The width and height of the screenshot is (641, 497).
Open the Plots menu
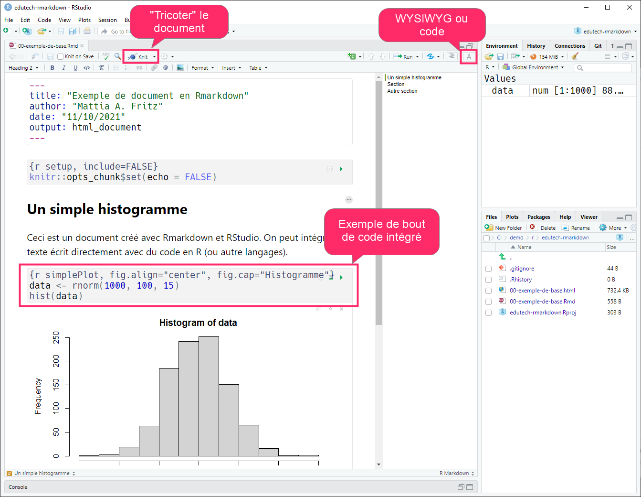pos(84,20)
